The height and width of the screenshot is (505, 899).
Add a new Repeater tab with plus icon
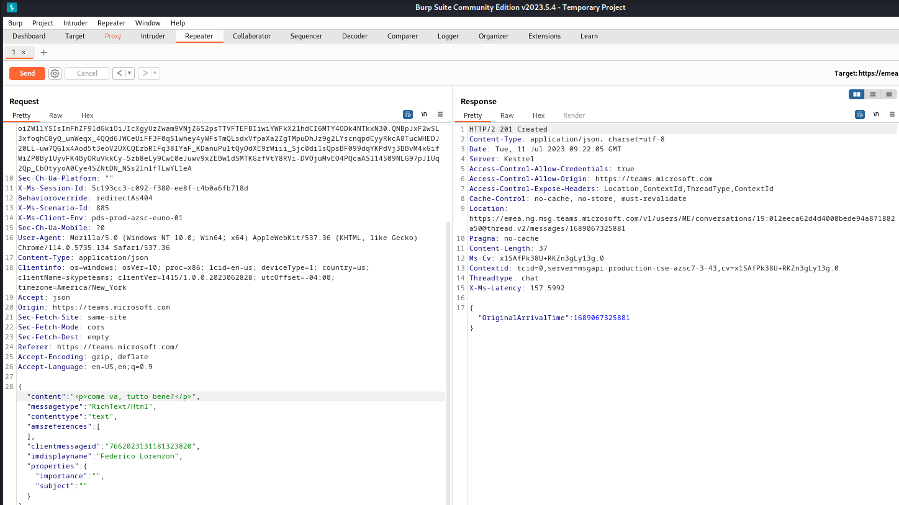click(x=43, y=52)
